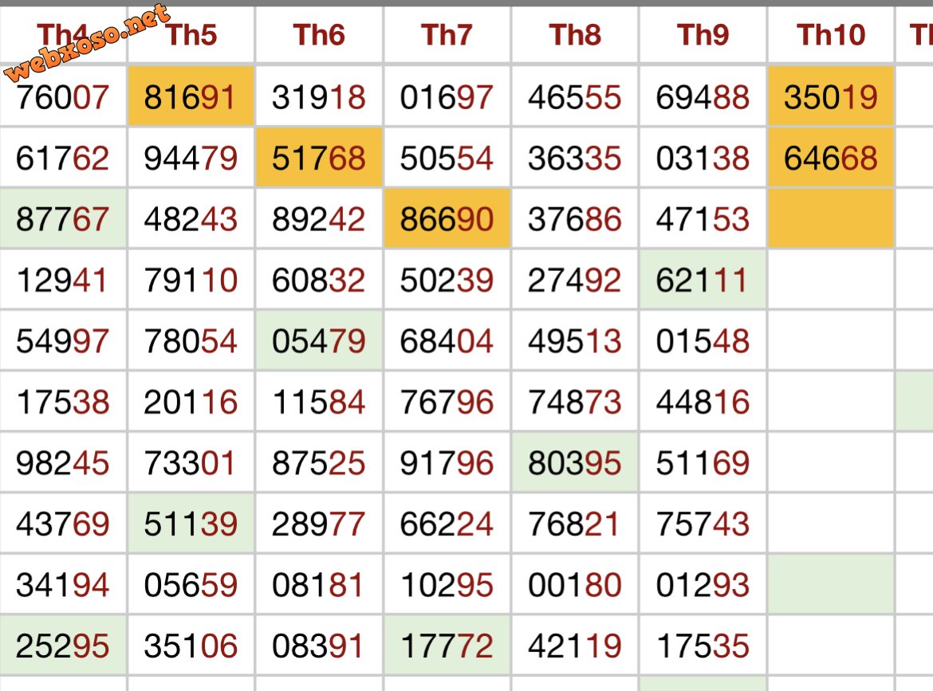Select the orange cell 86690

[x=447, y=218]
